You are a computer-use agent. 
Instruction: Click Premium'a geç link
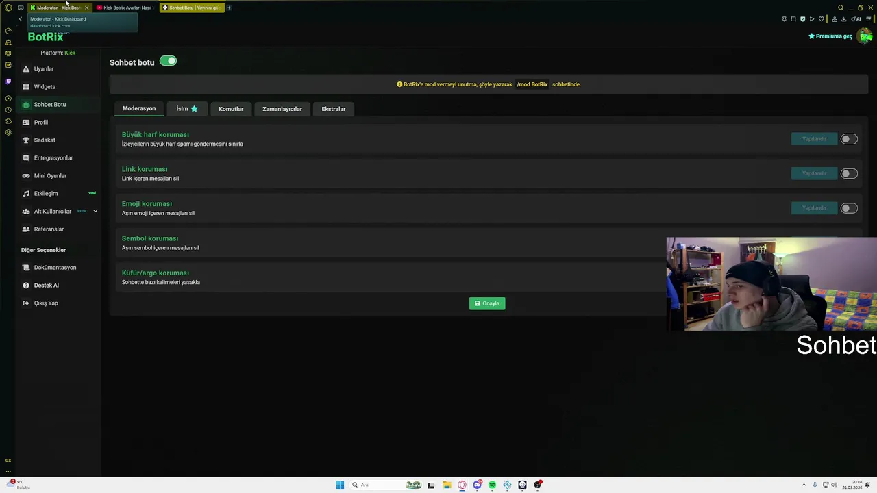pyautogui.click(x=830, y=36)
